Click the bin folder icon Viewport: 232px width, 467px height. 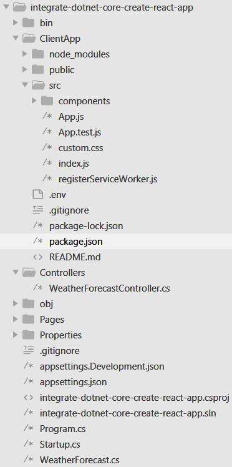click(28, 22)
